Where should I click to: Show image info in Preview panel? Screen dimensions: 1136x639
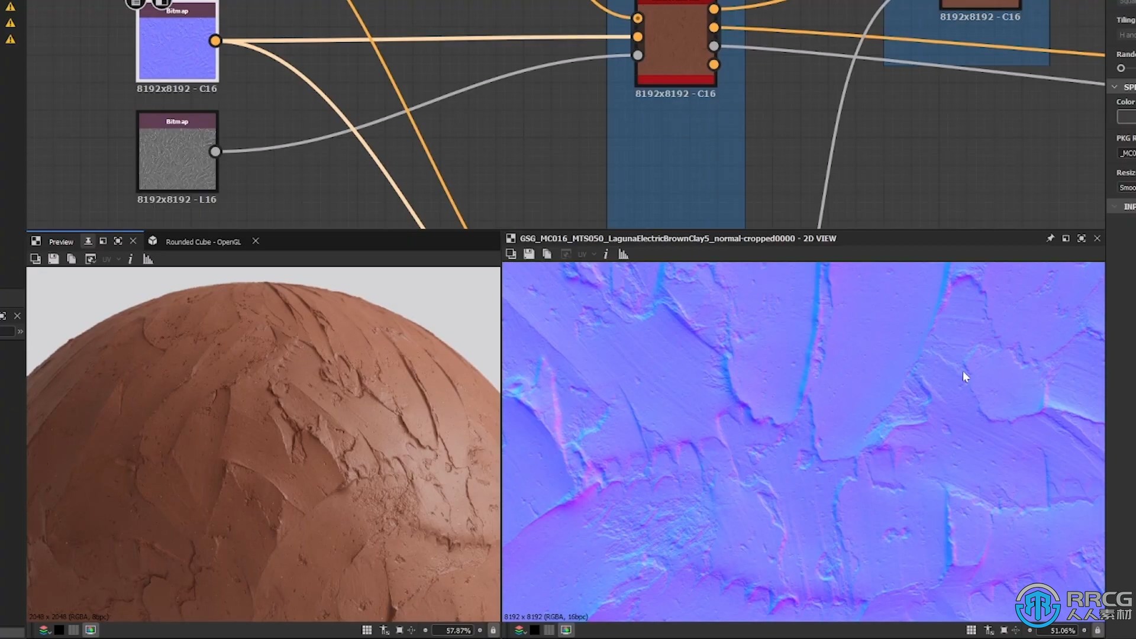click(x=130, y=259)
